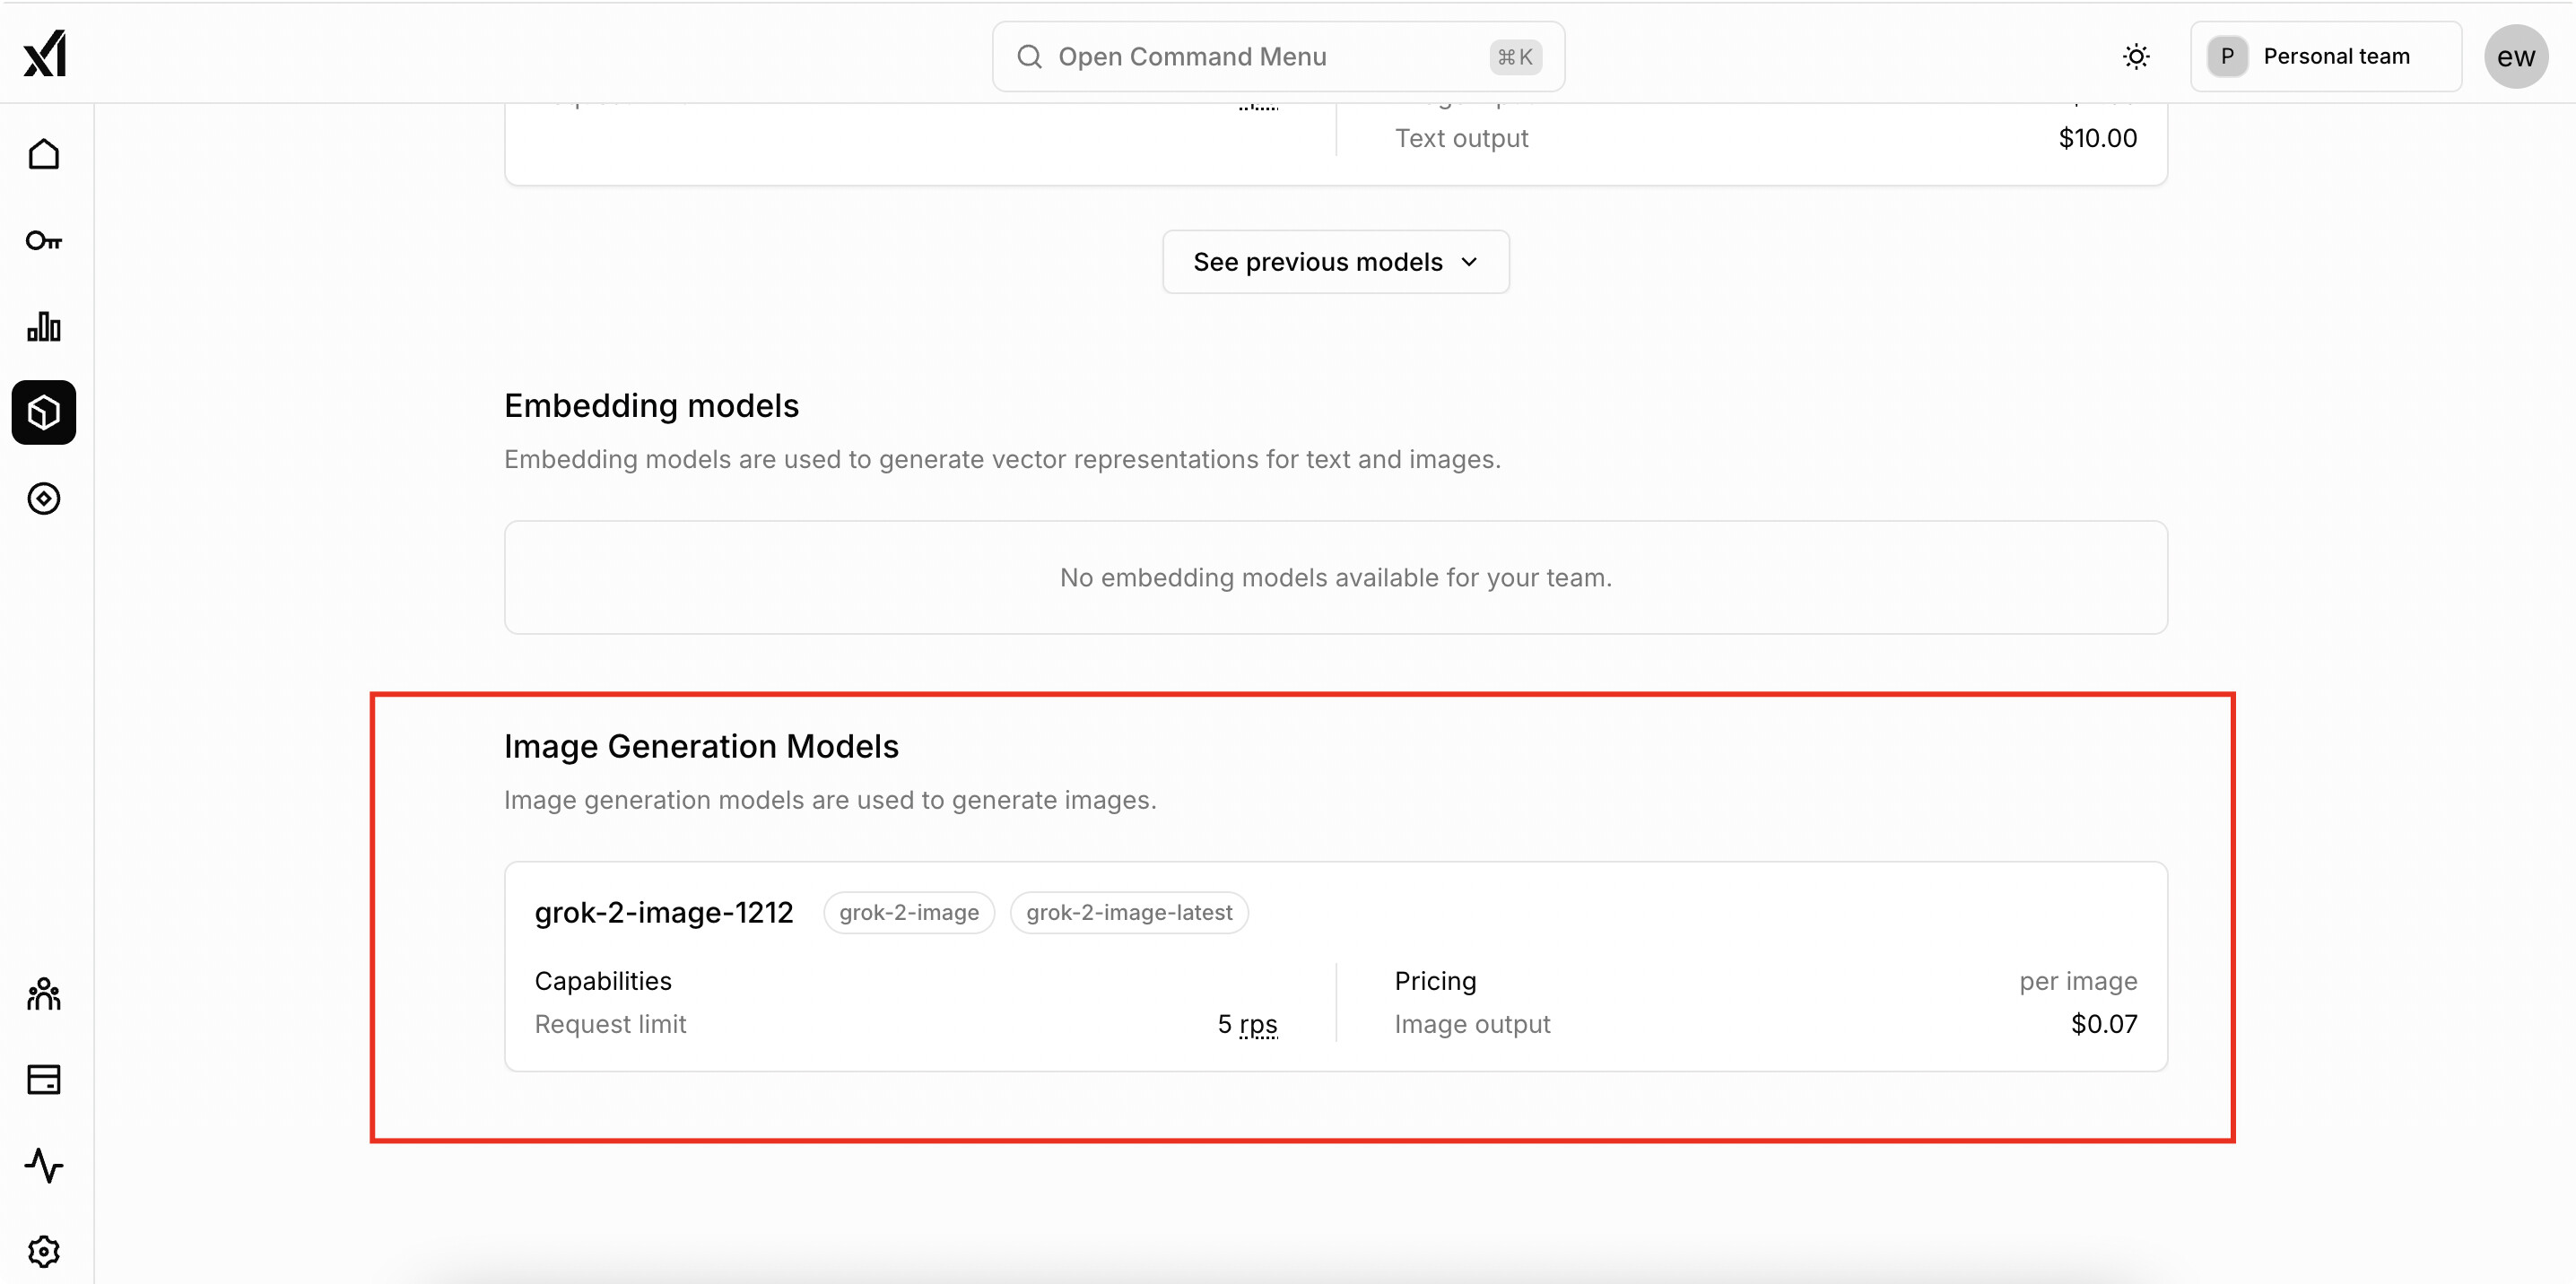Image resolution: width=2576 pixels, height=1284 pixels.
Task: Open the compass-style diamond icon in sidebar
Action: coord(44,498)
